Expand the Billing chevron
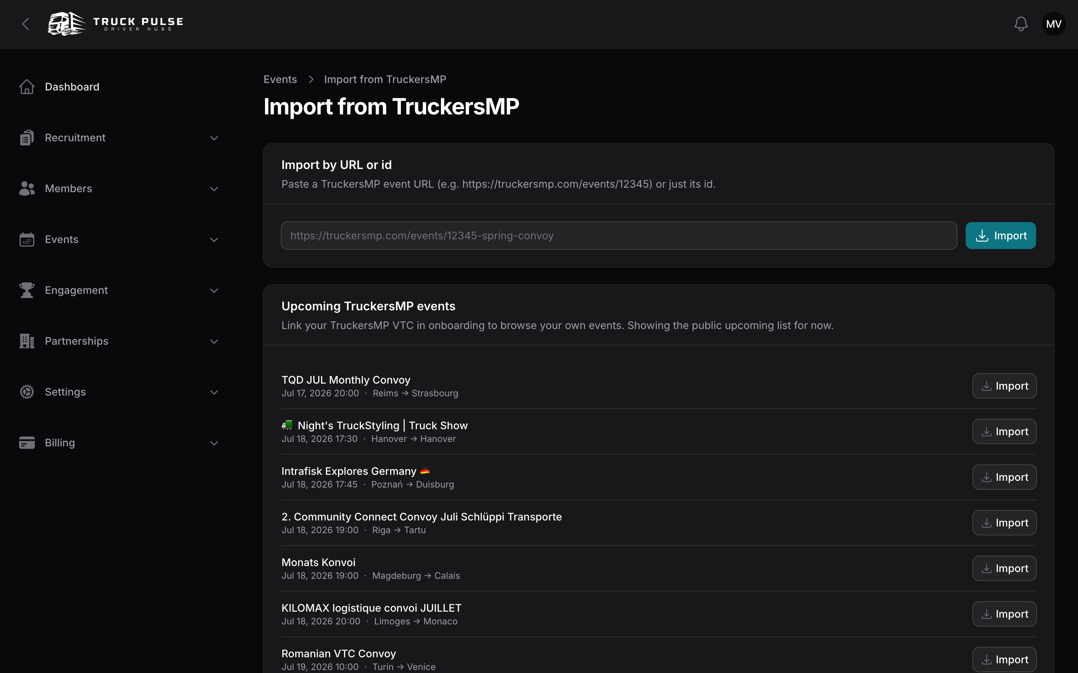1078x673 pixels. (x=214, y=443)
